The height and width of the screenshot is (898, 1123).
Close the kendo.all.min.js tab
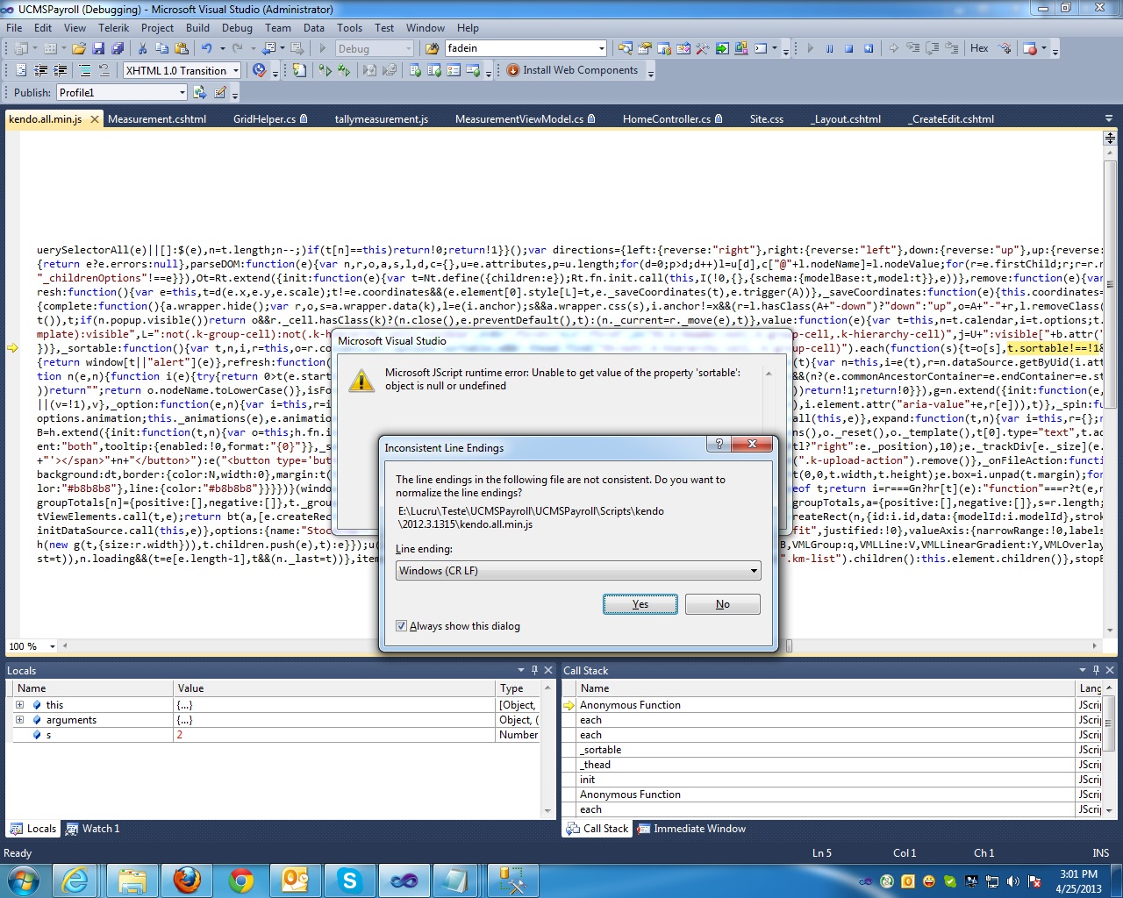coord(95,119)
